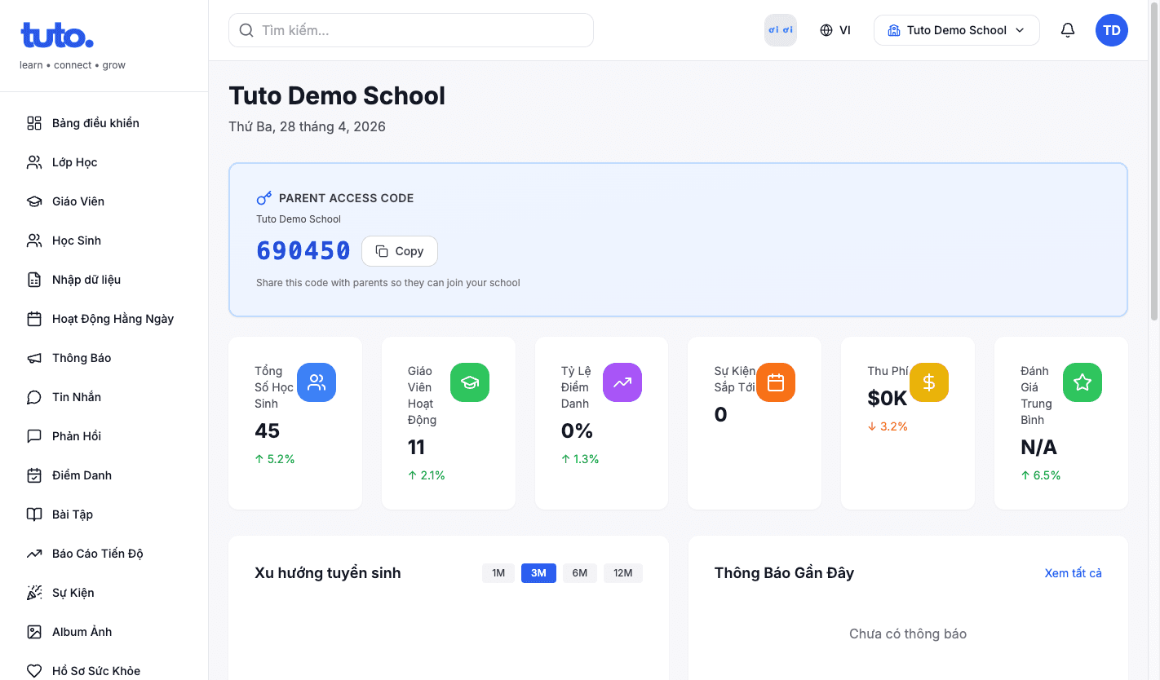The image size is (1160, 680).
Task: Click the Tuto Demo School page heading
Action: [x=337, y=95]
